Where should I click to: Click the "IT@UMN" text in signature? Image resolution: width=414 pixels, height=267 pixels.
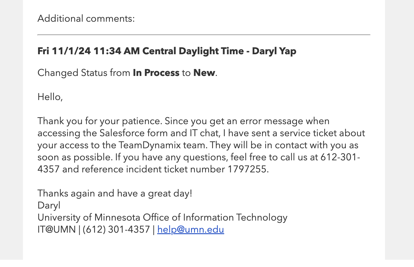[x=56, y=230]
